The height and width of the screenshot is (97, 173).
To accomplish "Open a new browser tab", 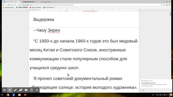I will [x=57, y=2].
